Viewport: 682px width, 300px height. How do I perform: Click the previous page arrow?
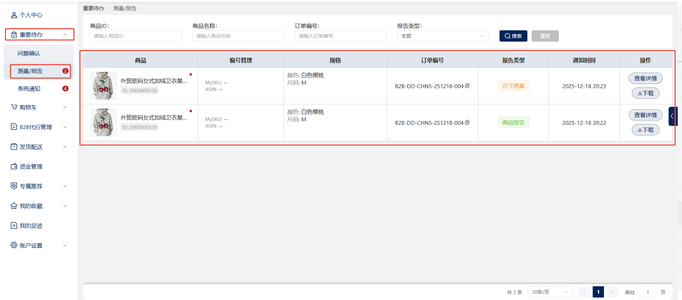coord(584,292)
